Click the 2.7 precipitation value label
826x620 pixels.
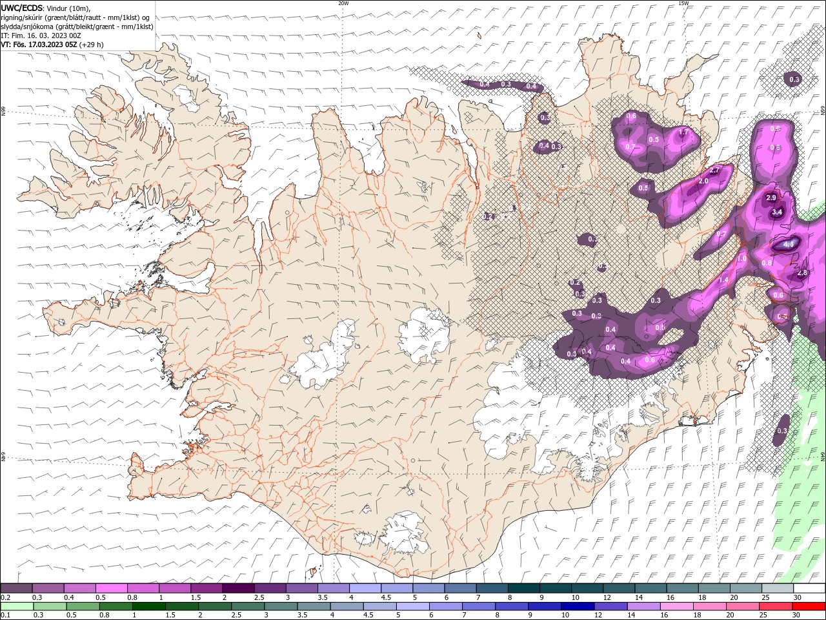(714, 171)
